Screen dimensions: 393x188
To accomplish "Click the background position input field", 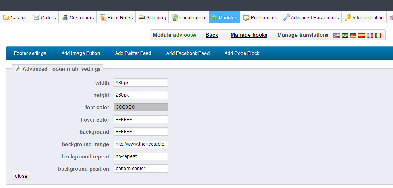I will click(x=141, y=169).
